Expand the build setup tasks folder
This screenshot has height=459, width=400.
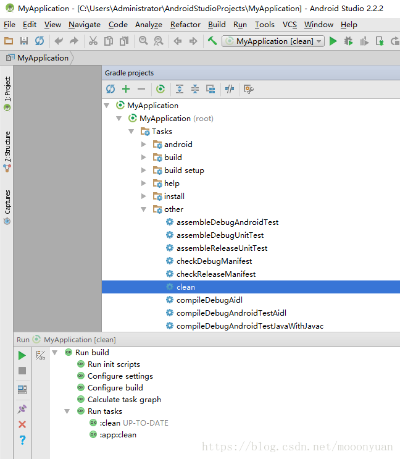point(144,170)
